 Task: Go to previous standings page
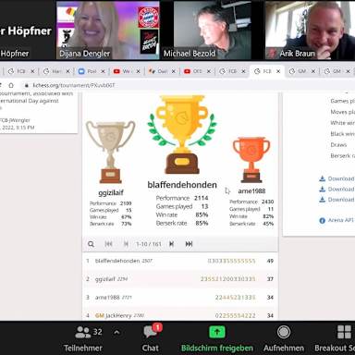pyautogui.click(x=126, y=244)
